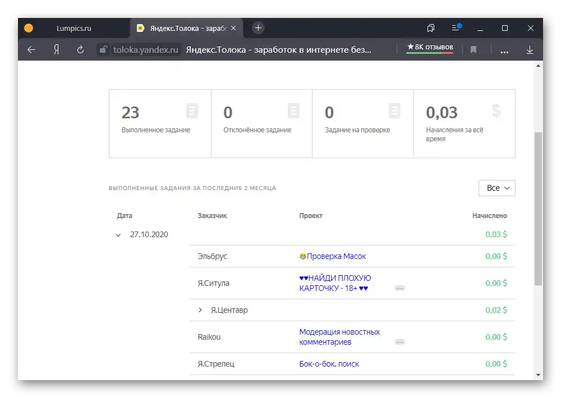Click the Начислено column header
561x398 pixels.
pyautogui.click(x=489, y=216)
